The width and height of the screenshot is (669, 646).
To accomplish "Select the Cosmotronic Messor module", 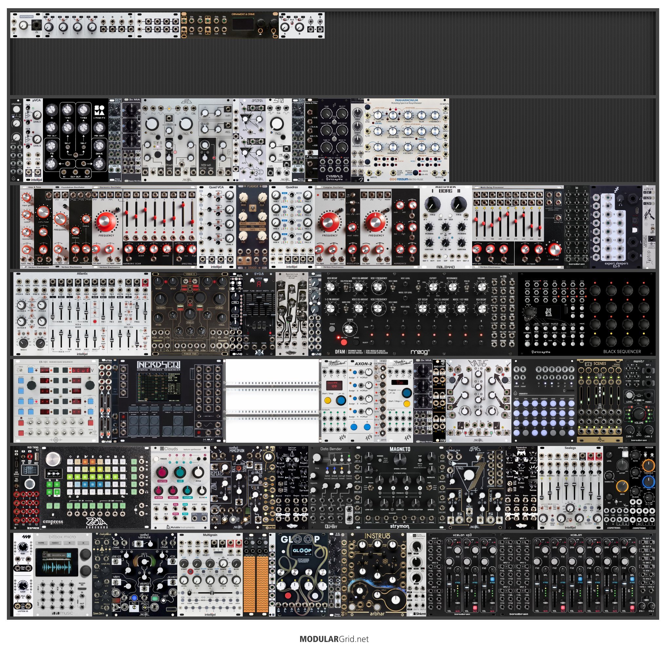I will (643, 487).
